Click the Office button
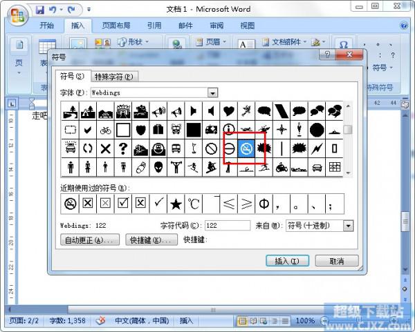The height and width of the screenshot is (332, 415). 18,15
